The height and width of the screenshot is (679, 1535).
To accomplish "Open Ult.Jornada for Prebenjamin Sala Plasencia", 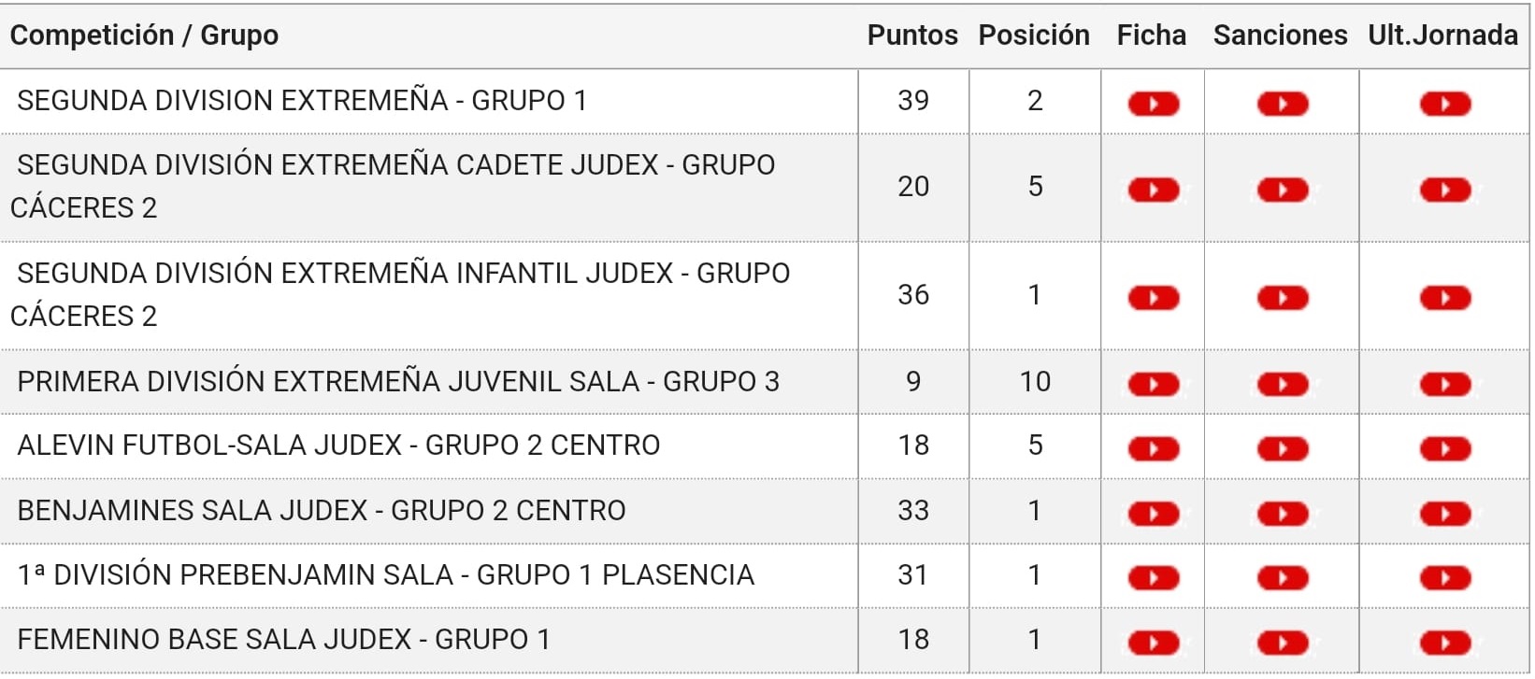I will (x=1445, y=578).
